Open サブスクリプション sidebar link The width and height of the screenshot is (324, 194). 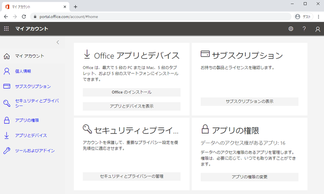pos(33,86)
